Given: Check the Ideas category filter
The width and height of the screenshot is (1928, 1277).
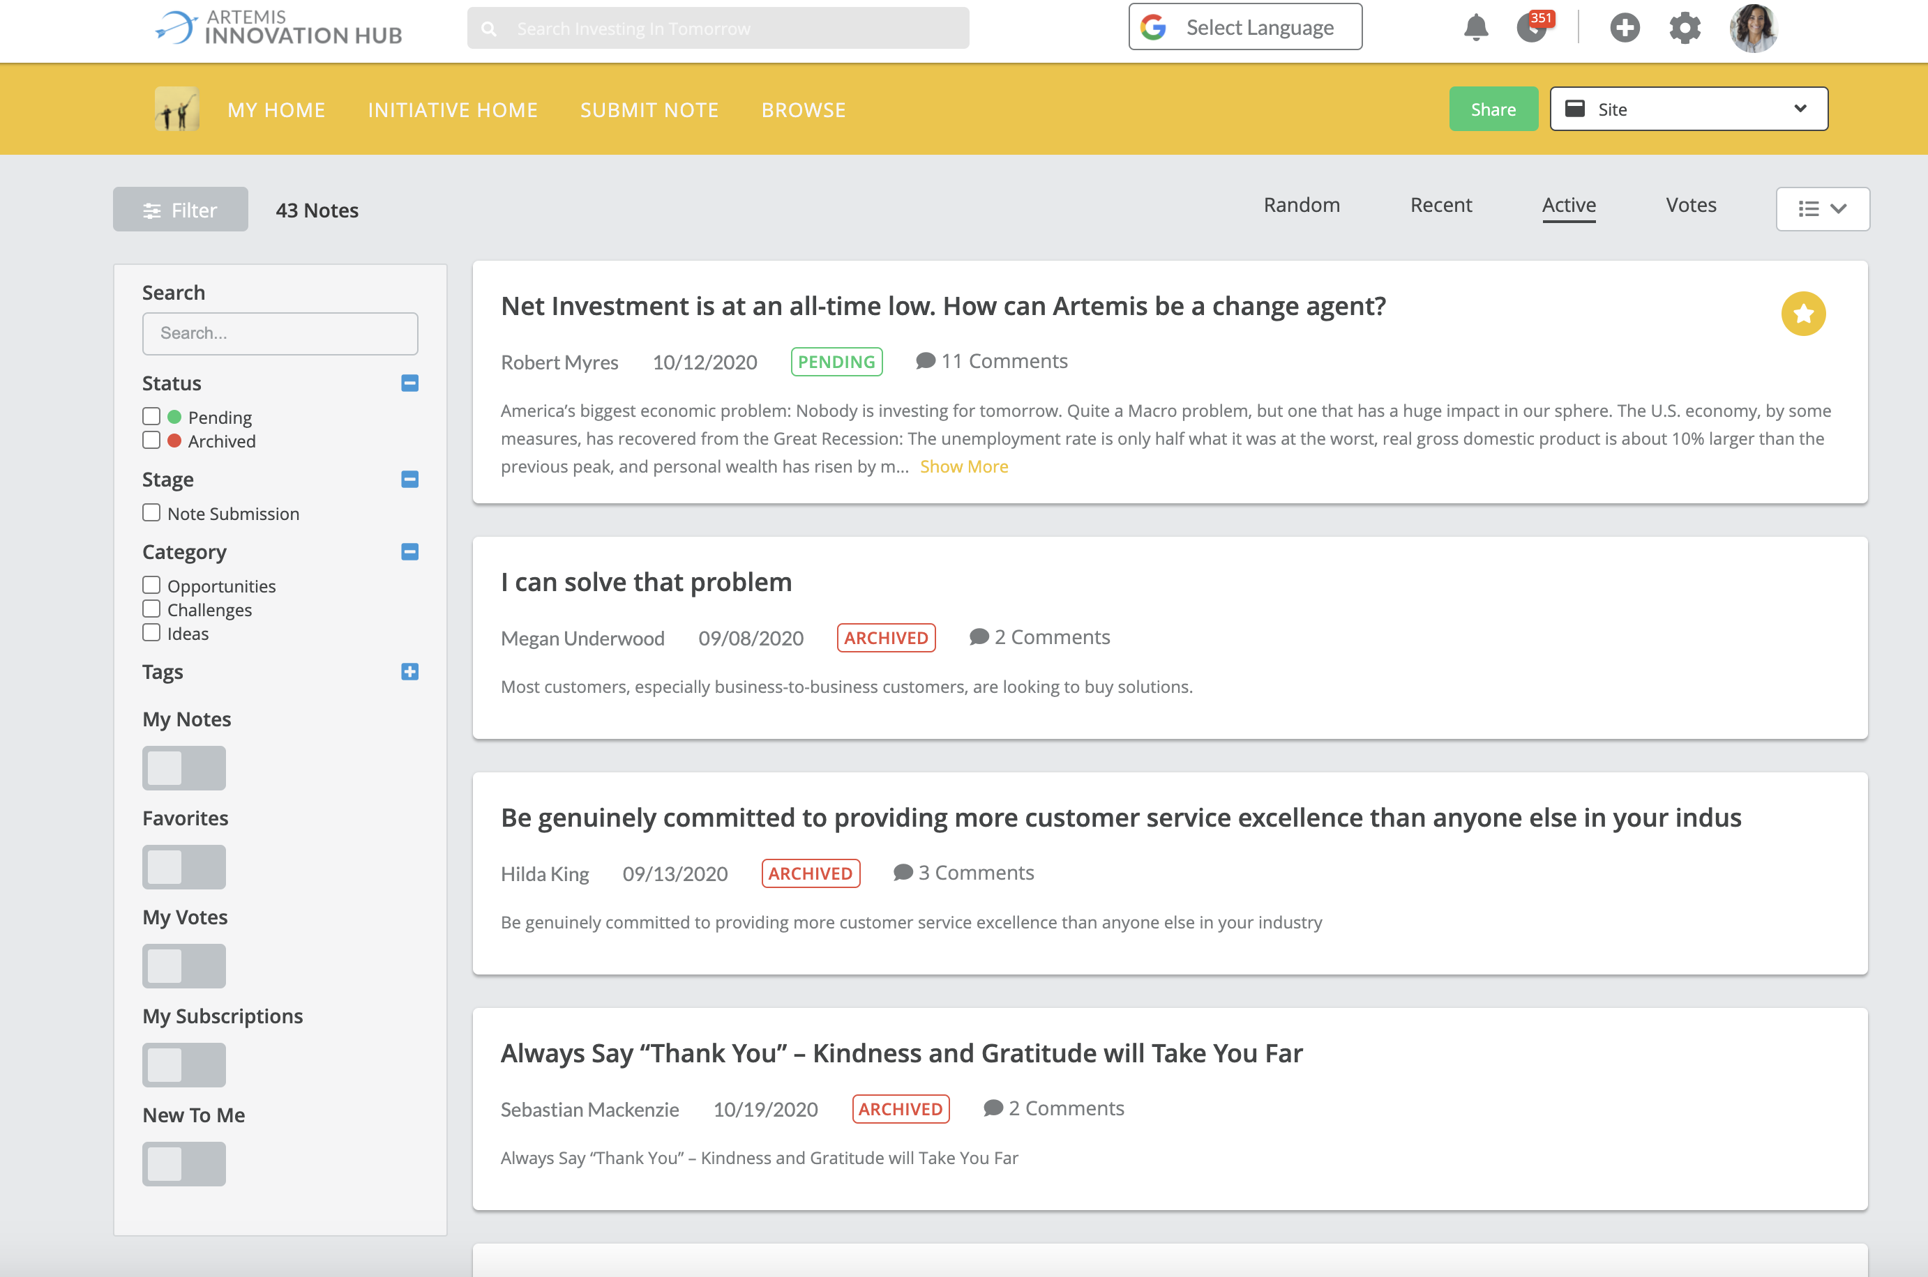Looking at the screenshot, I should [x=151, y=633].
